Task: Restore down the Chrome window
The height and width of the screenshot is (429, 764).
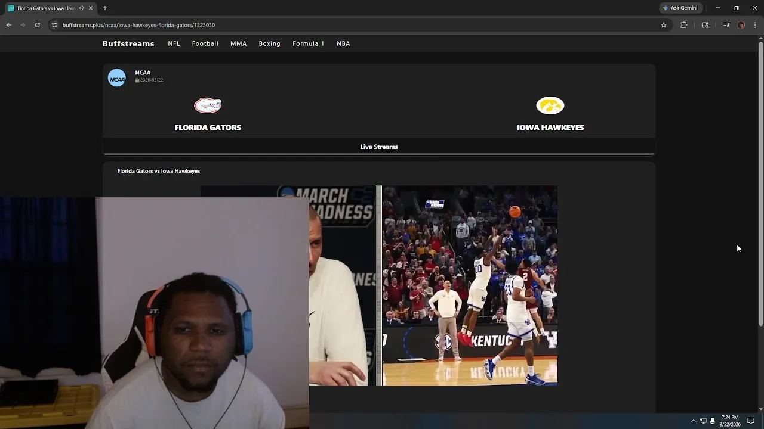Action: [x=736, y=8]
